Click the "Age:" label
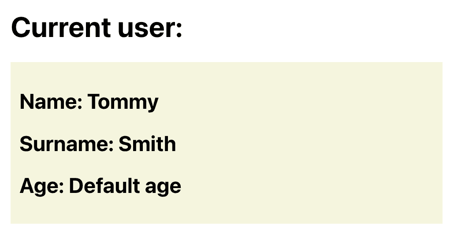Image resolution: width=454 pixels, height=244 pixels. point(42,186)
